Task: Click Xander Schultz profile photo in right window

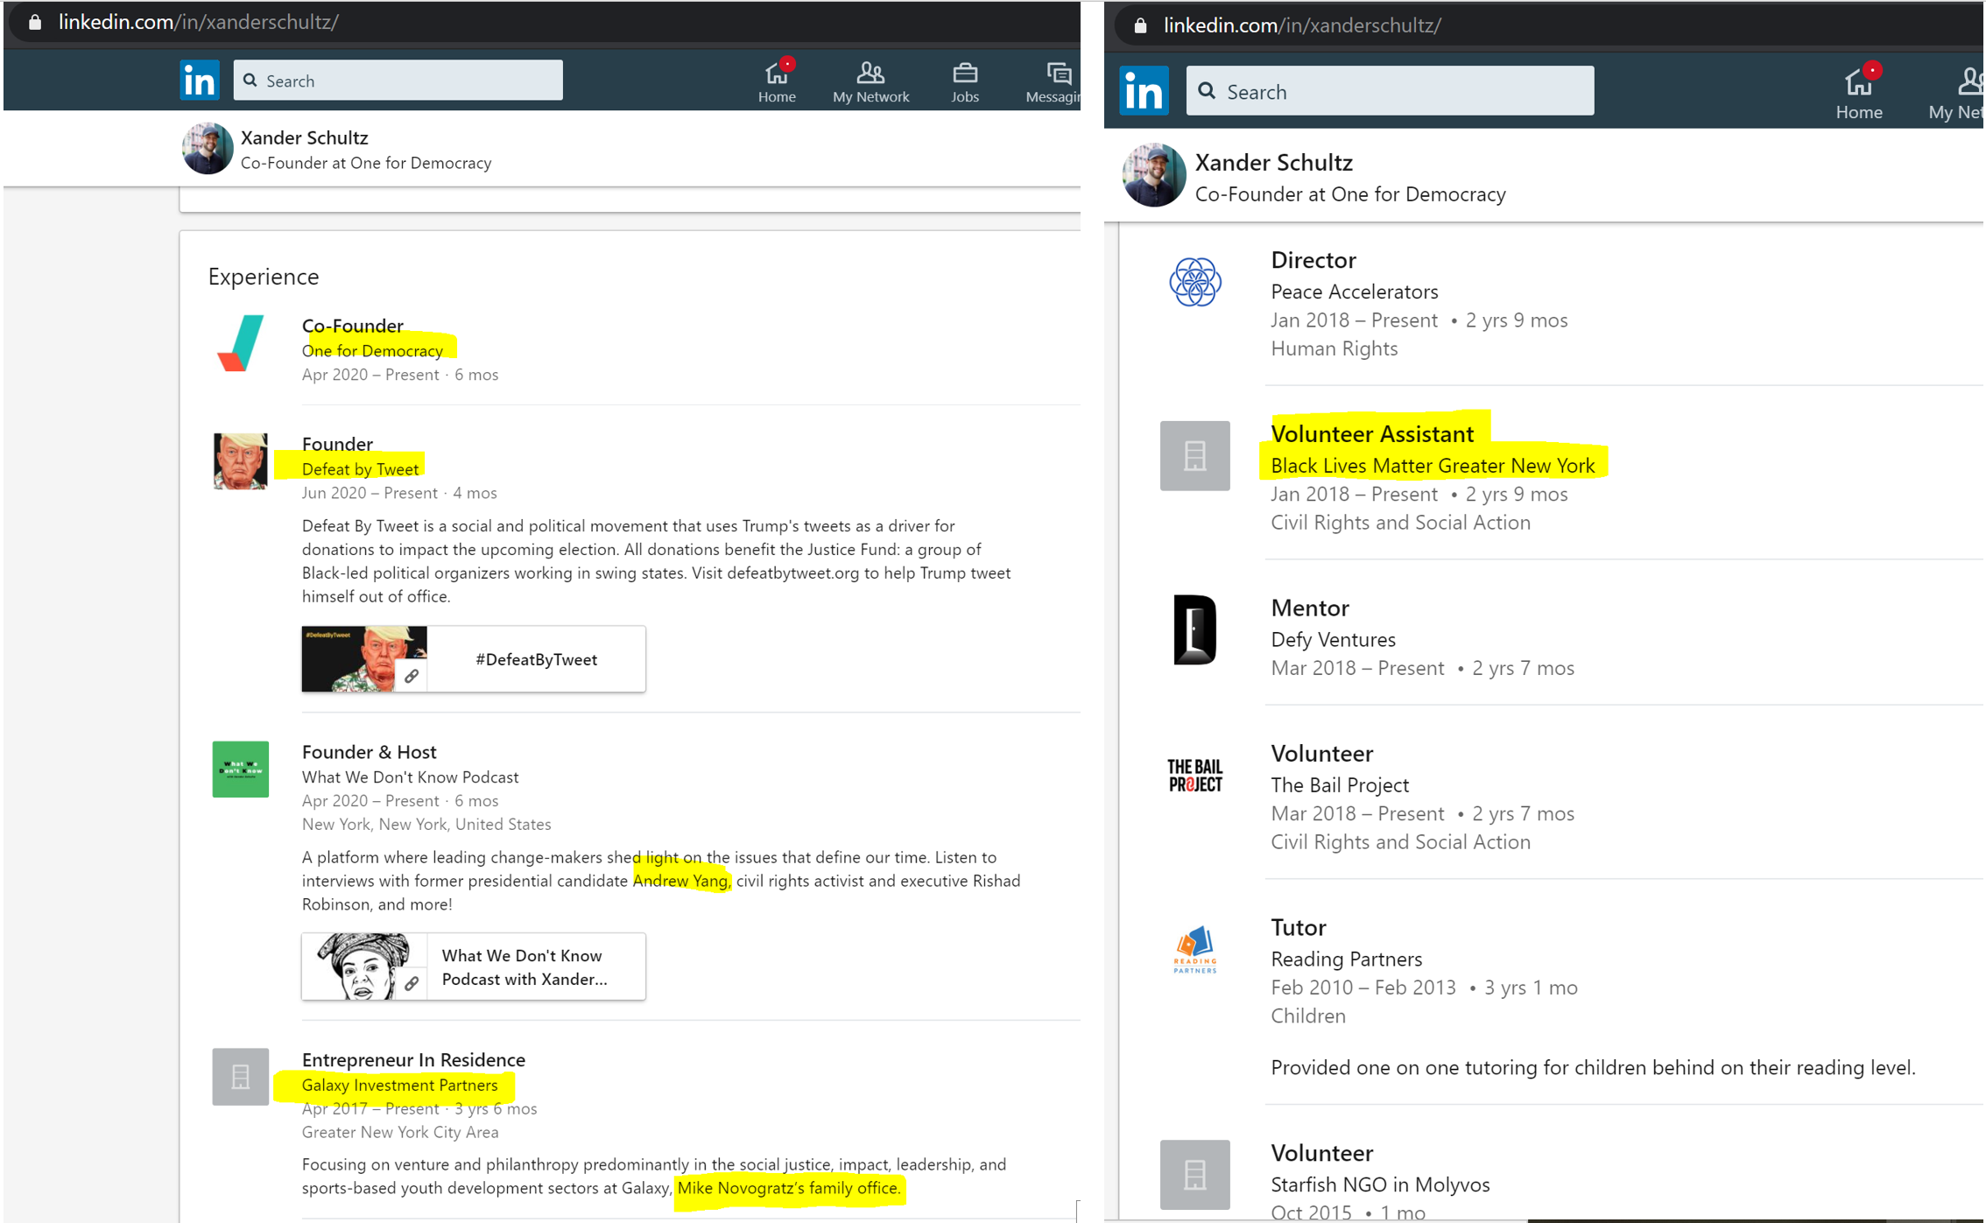Action: 1153,175
